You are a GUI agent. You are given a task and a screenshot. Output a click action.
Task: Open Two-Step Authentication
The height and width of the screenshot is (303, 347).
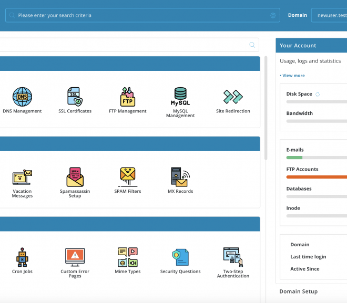[233, 263]
